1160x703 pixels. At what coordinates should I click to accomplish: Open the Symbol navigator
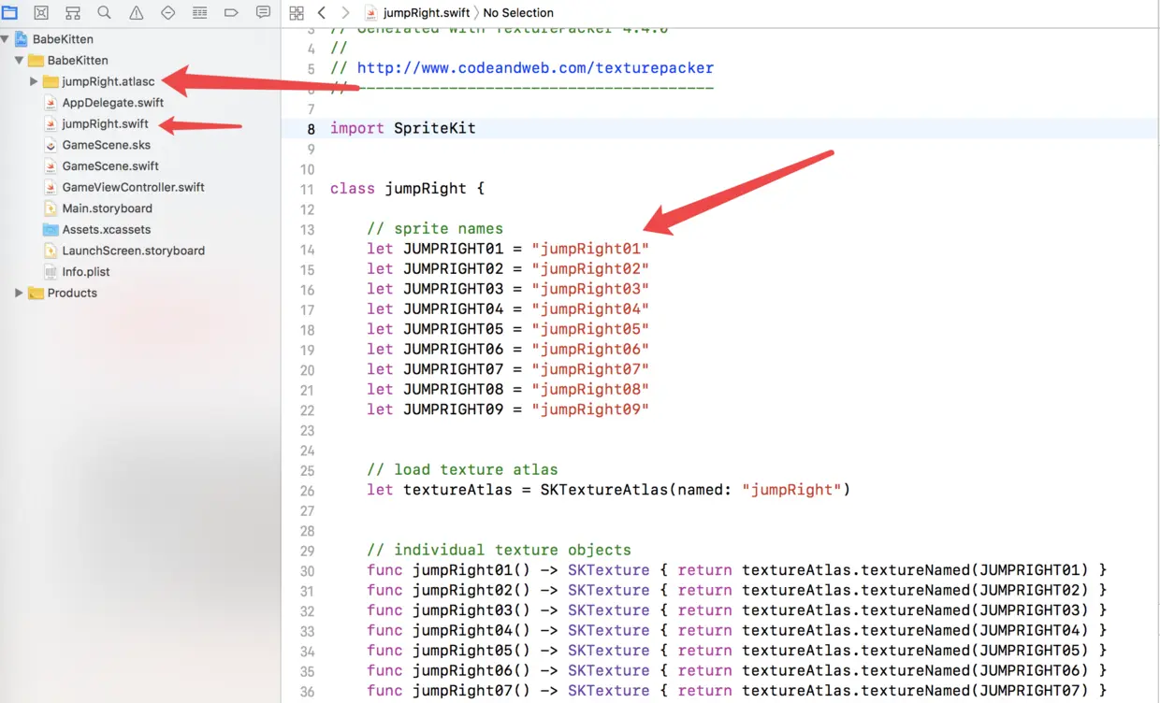click(73, 12)
